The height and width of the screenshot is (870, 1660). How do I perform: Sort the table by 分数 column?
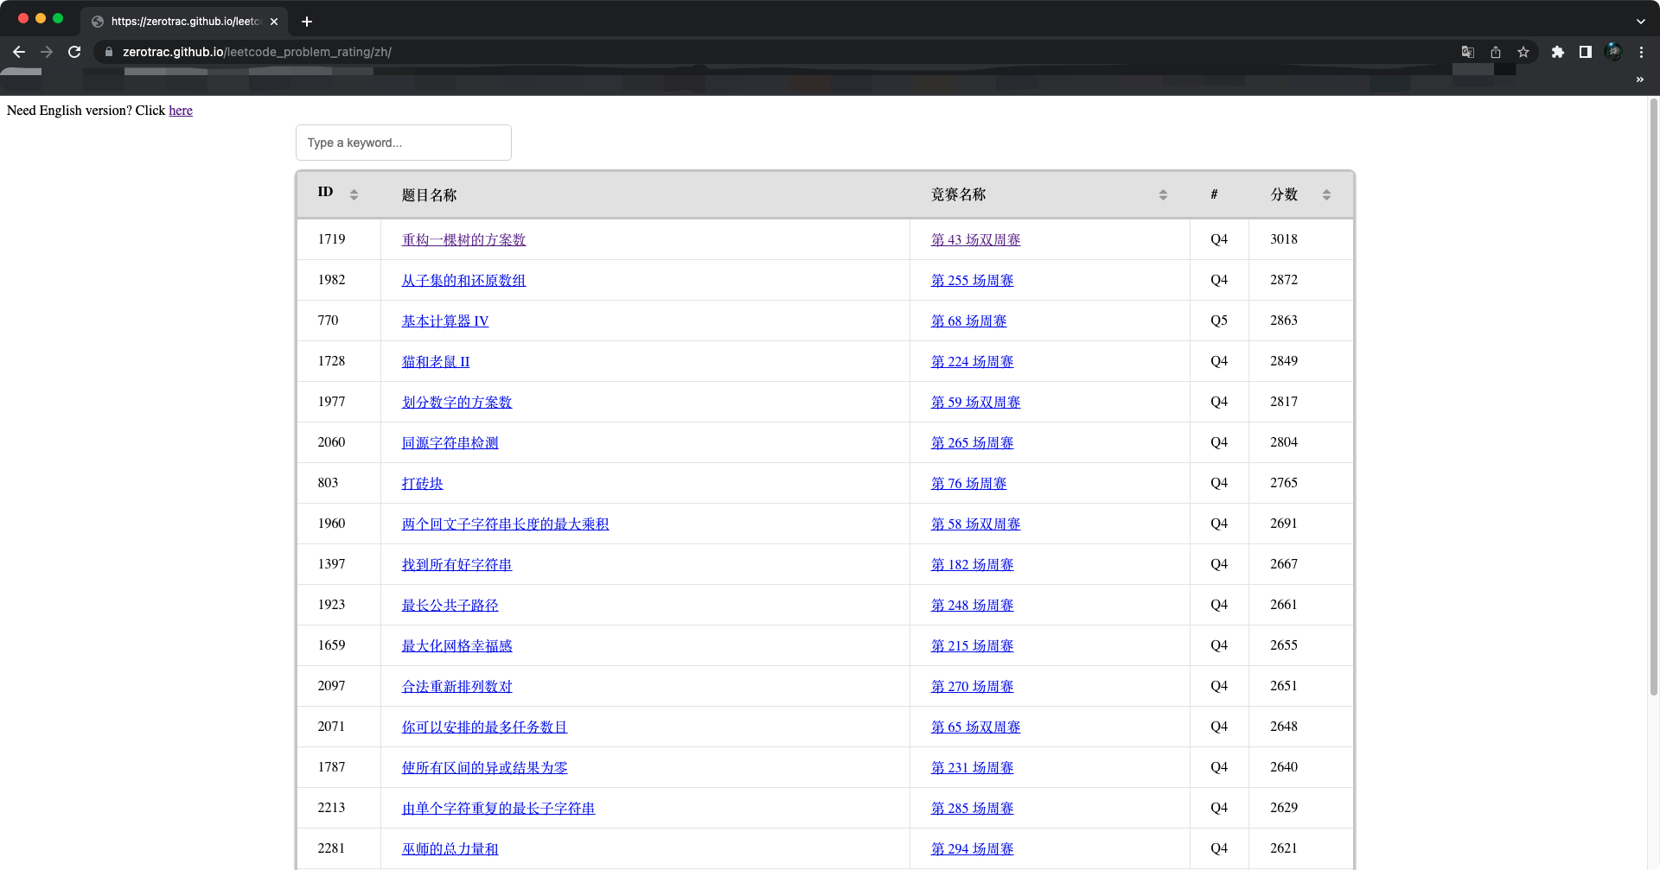1326,194
